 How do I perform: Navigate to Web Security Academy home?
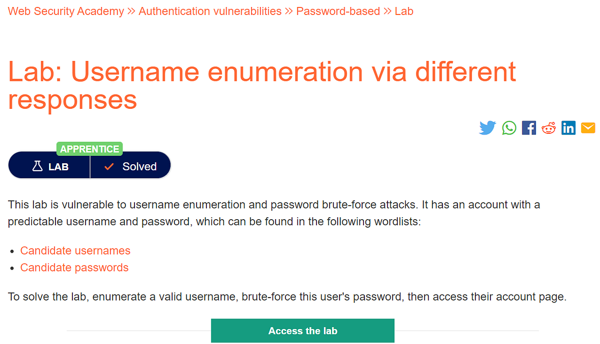65,10
